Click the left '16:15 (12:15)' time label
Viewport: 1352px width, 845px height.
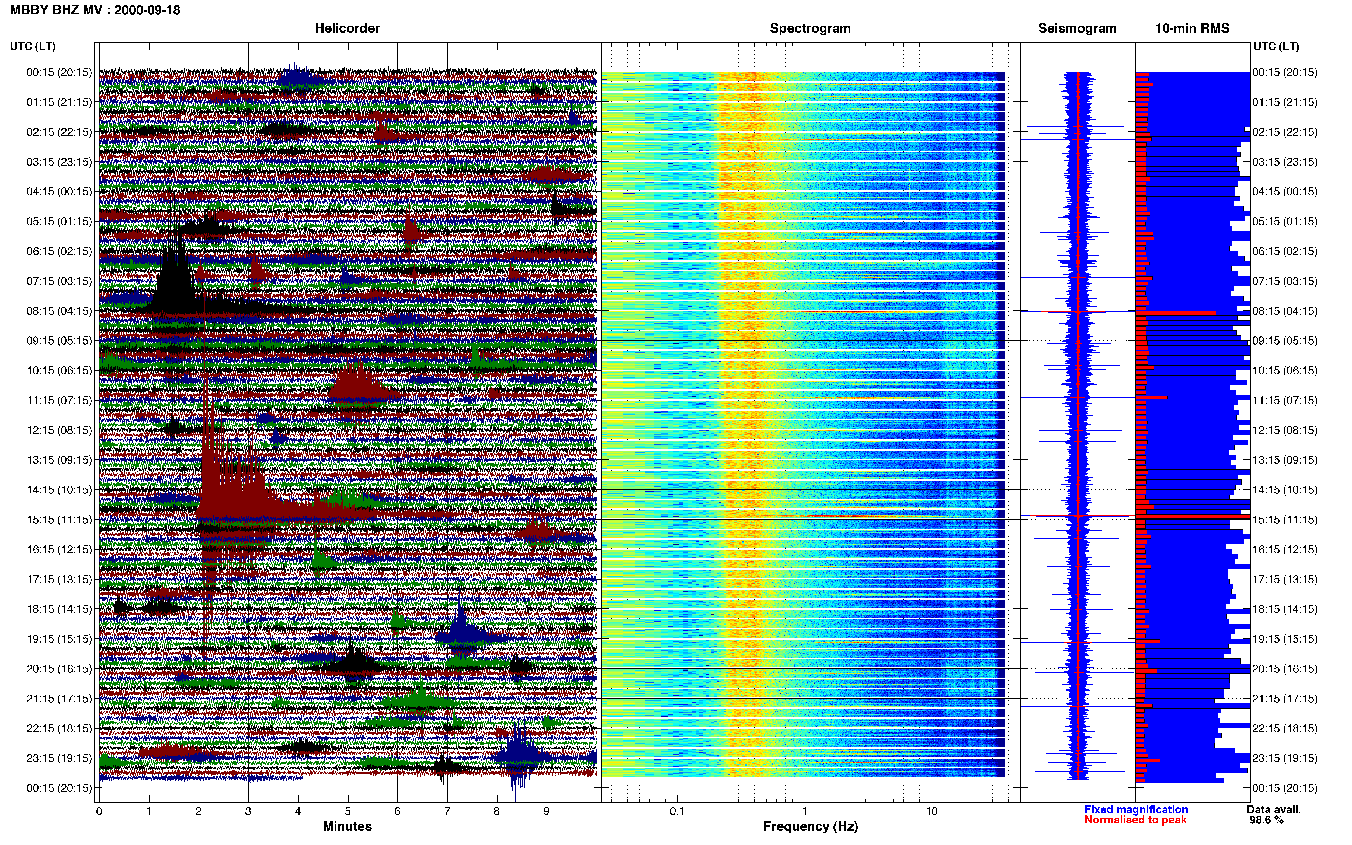[59, 549]
